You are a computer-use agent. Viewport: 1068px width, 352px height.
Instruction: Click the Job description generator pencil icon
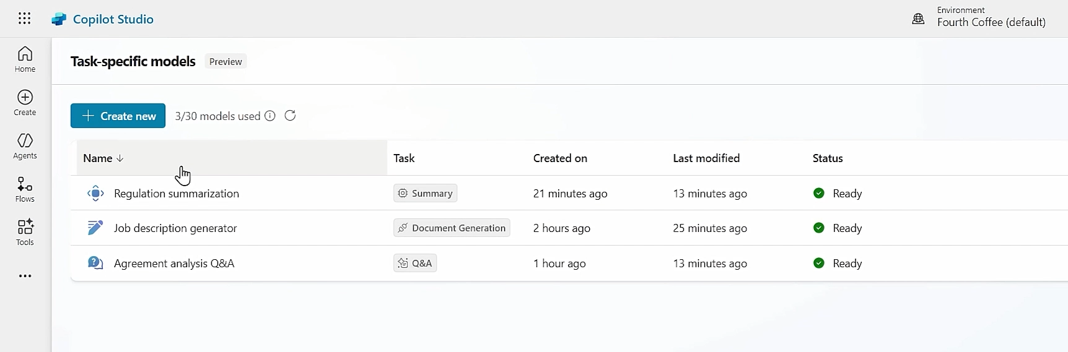coord(95,228)
